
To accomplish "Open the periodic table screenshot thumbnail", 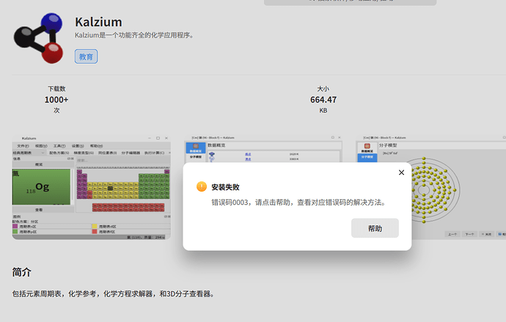I will tap(92, 187).
